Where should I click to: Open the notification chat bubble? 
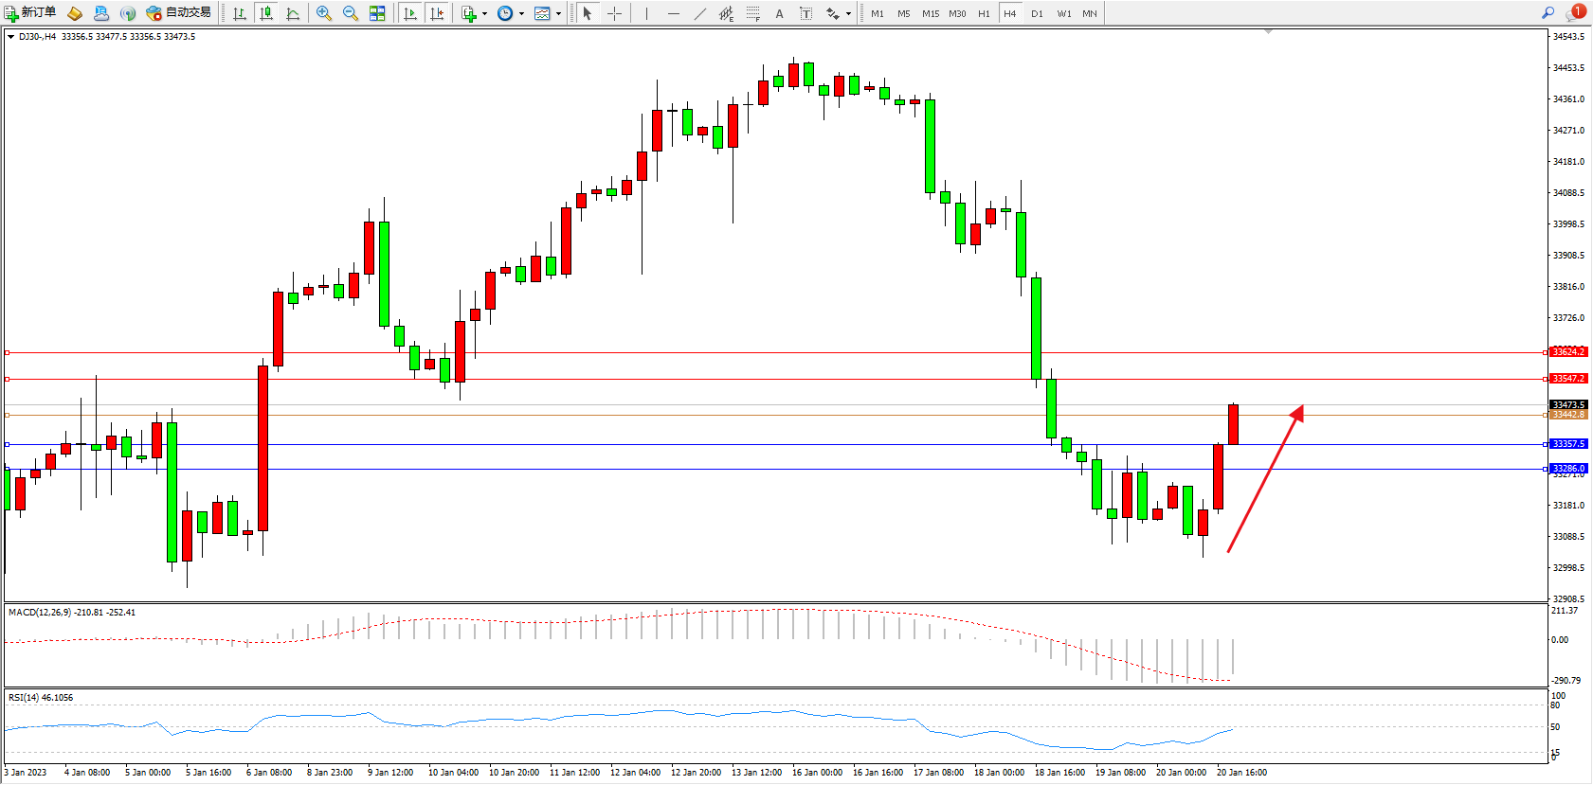[1577, 12]
